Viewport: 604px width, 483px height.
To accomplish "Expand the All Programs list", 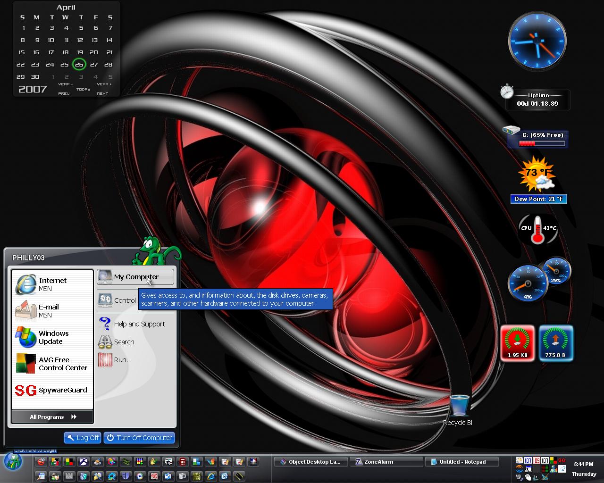I will [x=52, y=416].
